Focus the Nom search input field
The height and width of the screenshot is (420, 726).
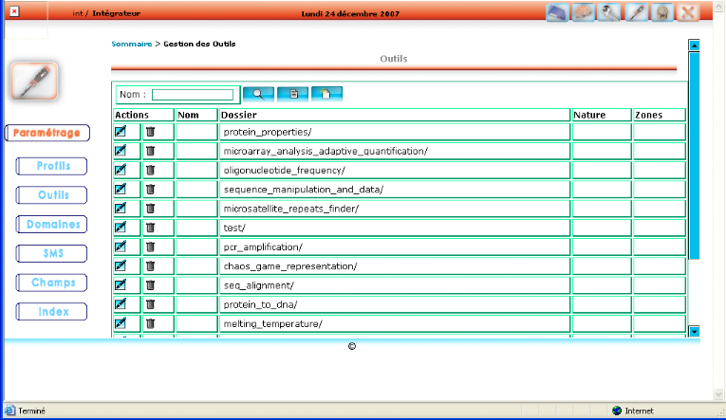coord(193,95)
